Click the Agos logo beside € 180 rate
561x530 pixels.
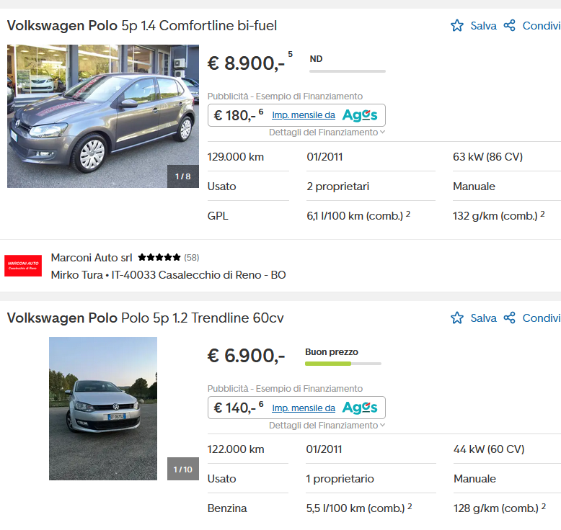coord(359,115)
